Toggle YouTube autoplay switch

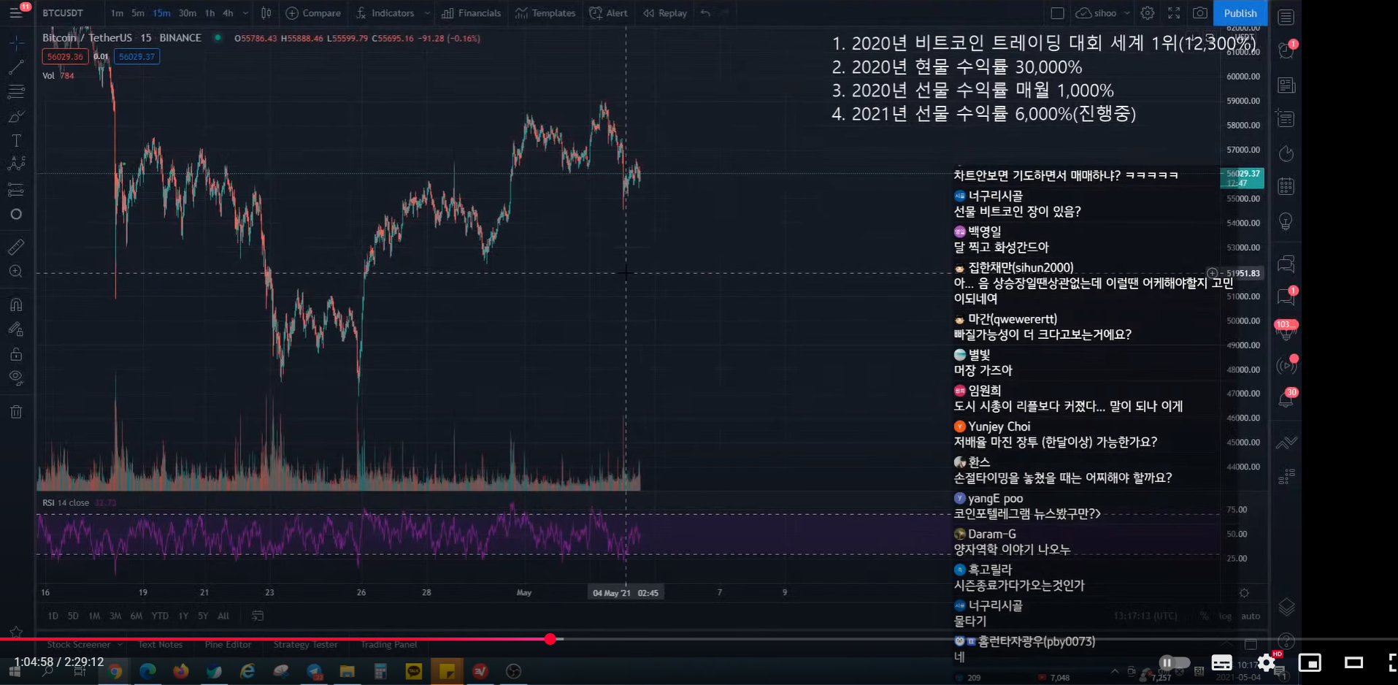tap(1173, 663)
